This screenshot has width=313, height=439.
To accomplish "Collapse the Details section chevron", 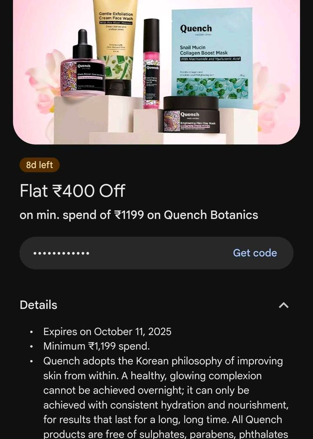I will click(284, 305).
